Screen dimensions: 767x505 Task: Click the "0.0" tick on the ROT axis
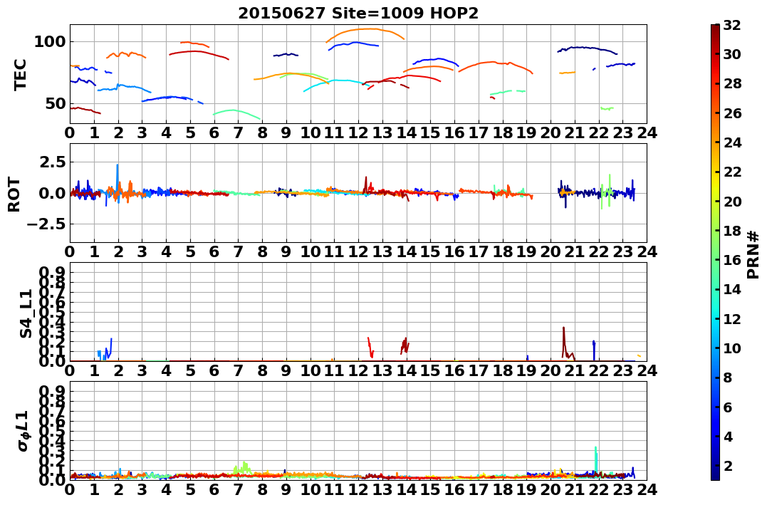pyautogui.click(x=52, y=193)
